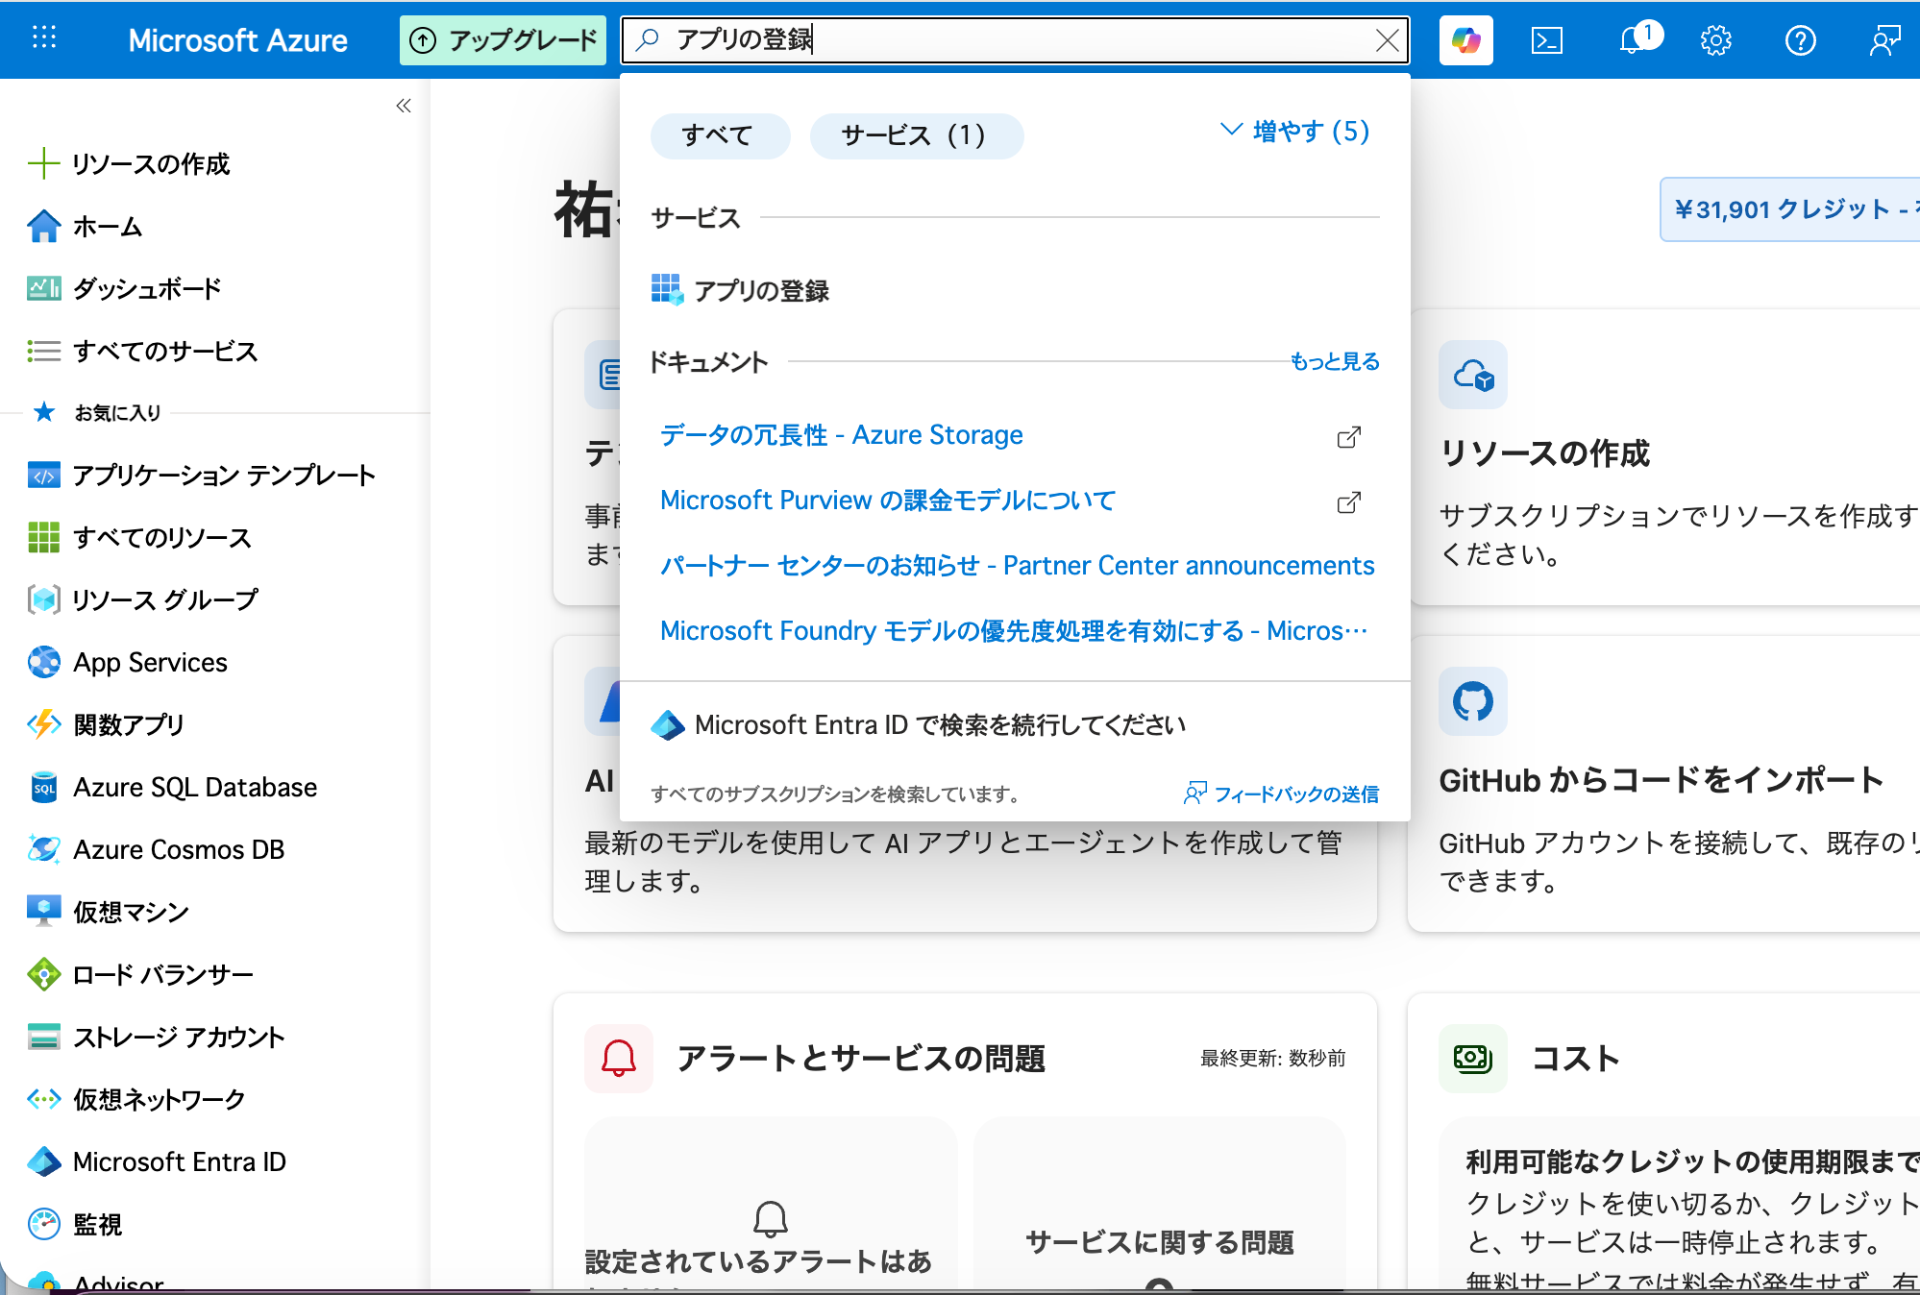Open データの冗長性 - Azure Storage document
Image resolution: width=1920 pixels, height=1295 pixels.
(842, 435)
